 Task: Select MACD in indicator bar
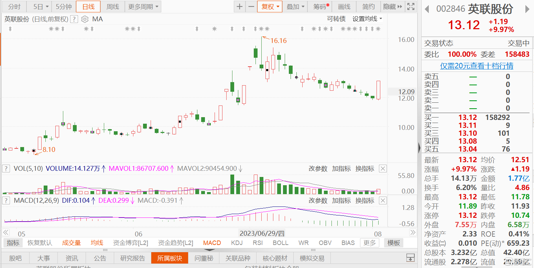212,243
